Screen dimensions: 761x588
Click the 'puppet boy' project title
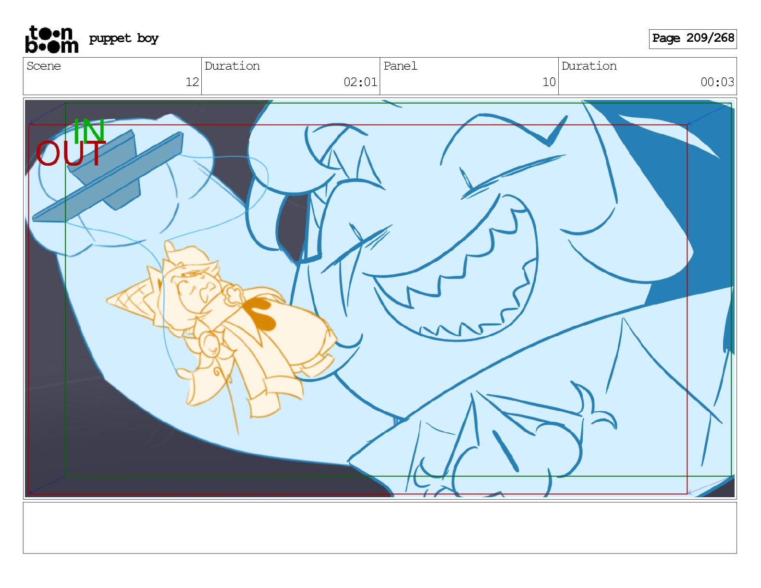pos(123,38)
